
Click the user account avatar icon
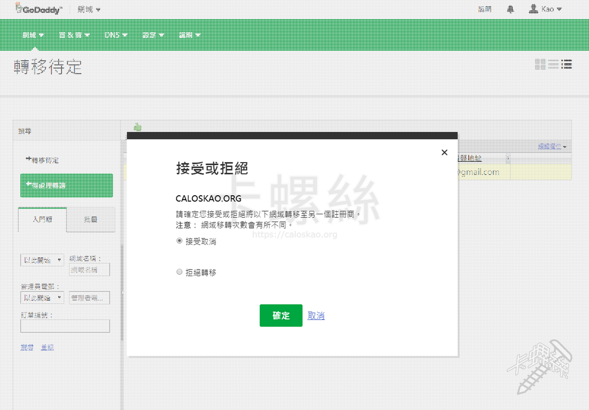(533, 9)
